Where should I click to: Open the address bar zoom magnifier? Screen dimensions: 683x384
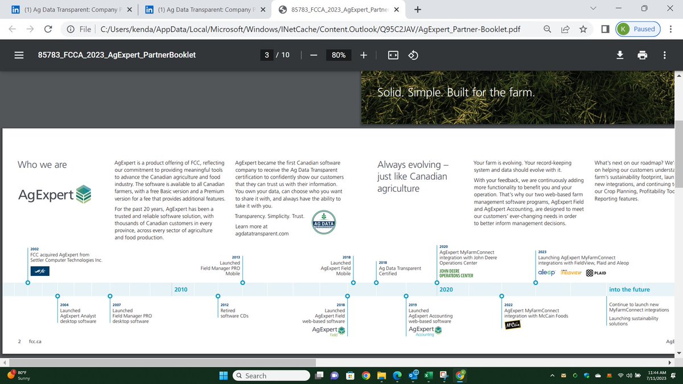click(546, 29)
